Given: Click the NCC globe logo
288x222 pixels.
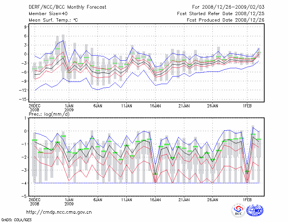Looking at the screenshot, I should coord(255,210).
